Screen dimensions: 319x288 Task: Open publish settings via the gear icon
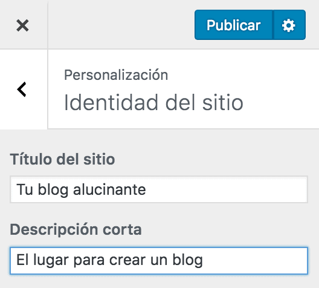click(x=289, y=25)
